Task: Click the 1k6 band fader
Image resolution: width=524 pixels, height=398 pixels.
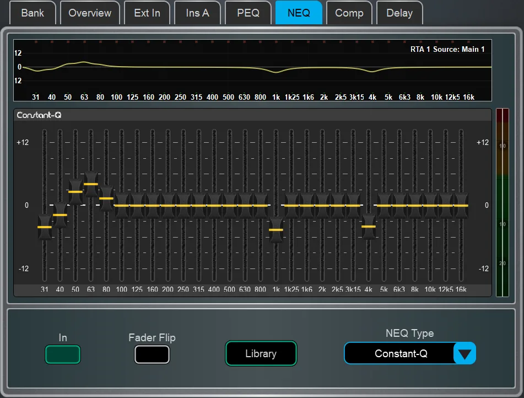Action: tap(307, 206)
